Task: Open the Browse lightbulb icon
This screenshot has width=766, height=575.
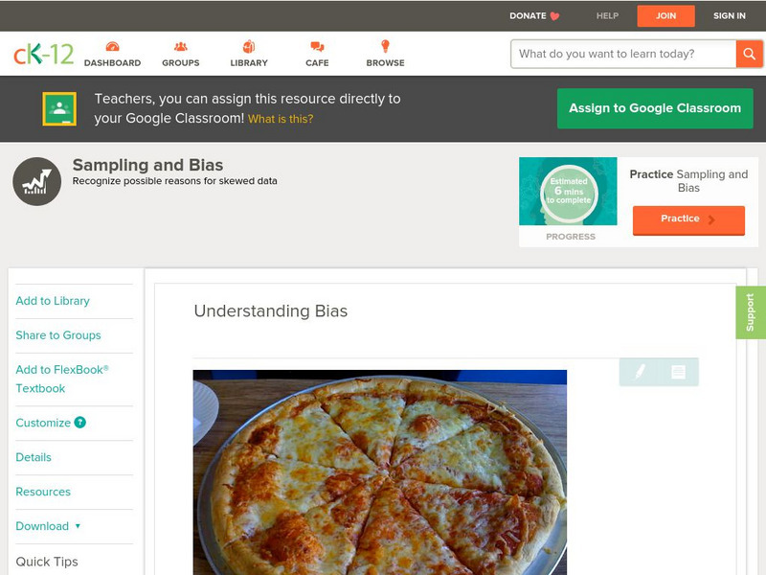Action: (385, 46)
